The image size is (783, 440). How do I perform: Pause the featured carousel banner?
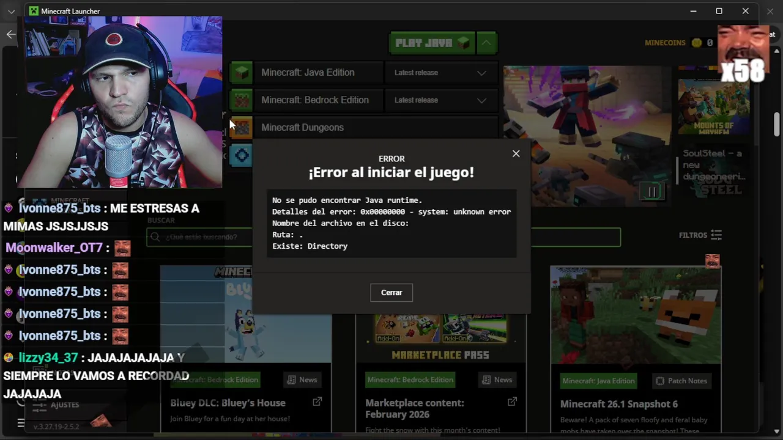[652, 192]
